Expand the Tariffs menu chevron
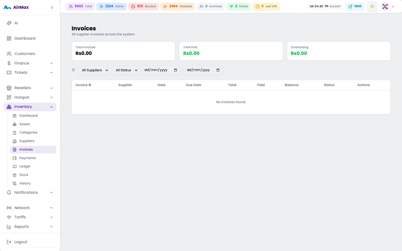The height and width of the screenshot is (251, 402). [x=52, y=217]
